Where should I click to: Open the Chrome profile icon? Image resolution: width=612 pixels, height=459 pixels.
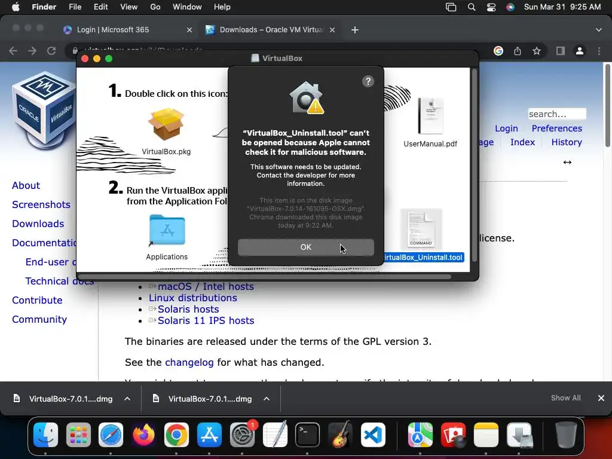click(x=580, y=51)
